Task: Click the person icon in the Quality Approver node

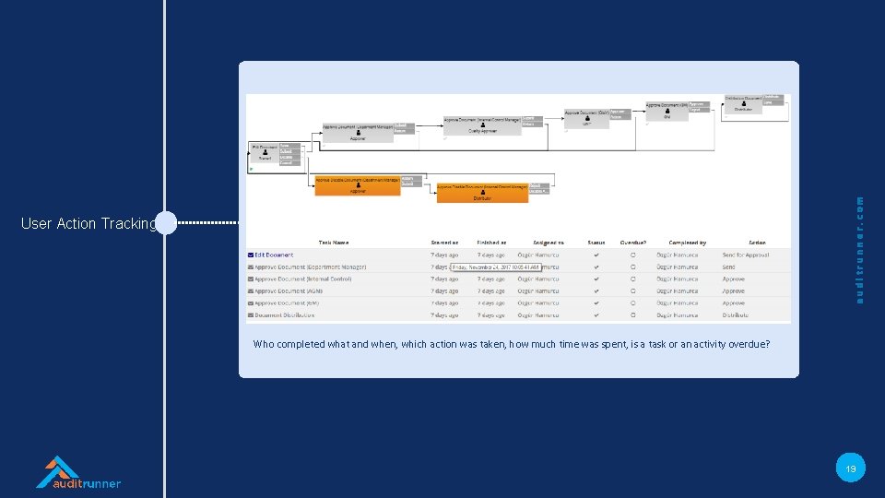Action: (482, 125)
